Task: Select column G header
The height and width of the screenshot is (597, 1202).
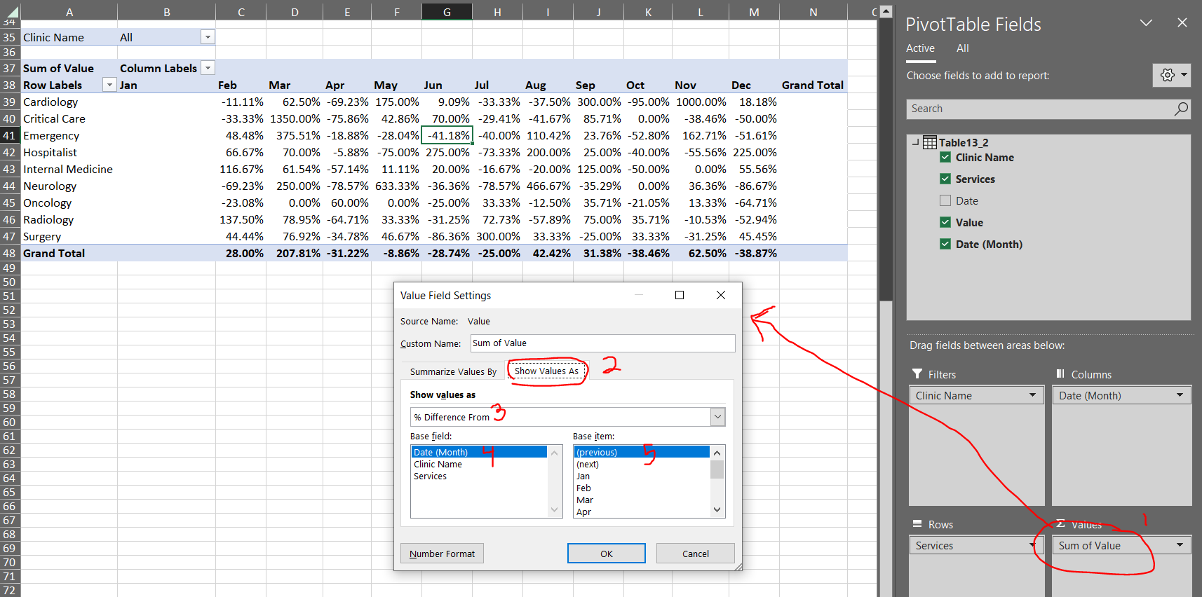Action: tap(447, 12)
